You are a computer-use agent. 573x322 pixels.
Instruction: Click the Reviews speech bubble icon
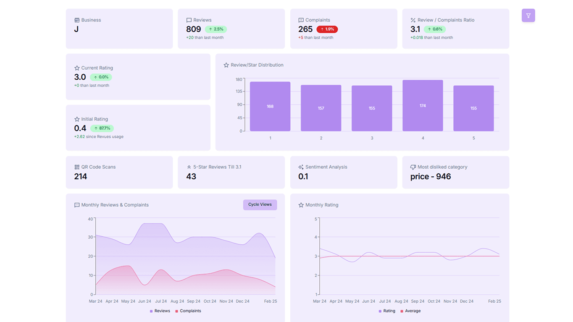[188, 20]
